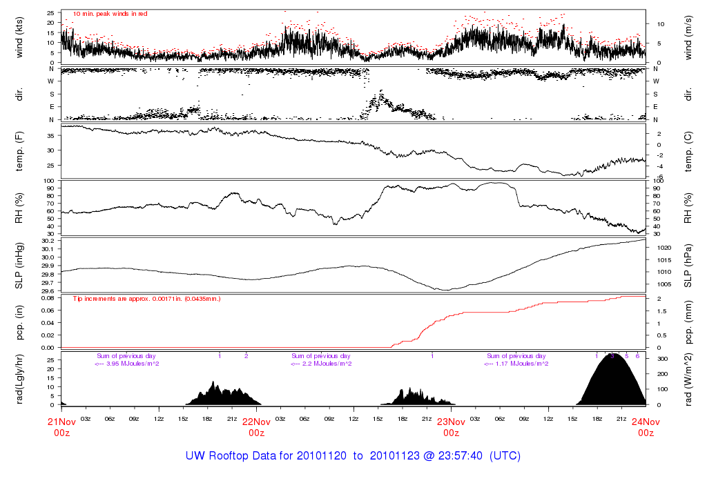
Task: Click the 'SLP (hPa)' axis label
Action: (x=688, y=266)
